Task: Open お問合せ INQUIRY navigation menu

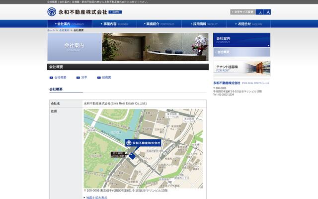Action: (x=248, y=24)
